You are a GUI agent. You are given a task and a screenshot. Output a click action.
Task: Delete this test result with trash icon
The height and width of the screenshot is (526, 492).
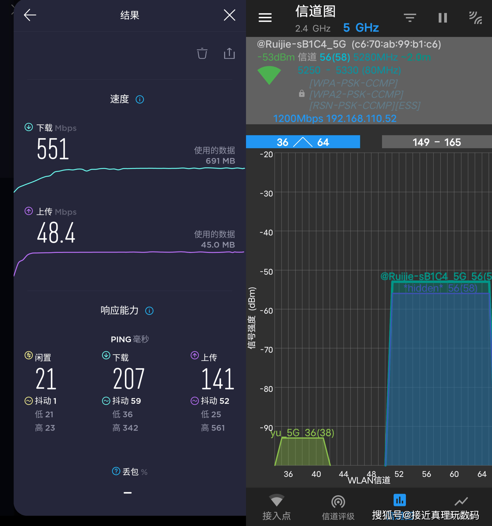pos(202,54)
